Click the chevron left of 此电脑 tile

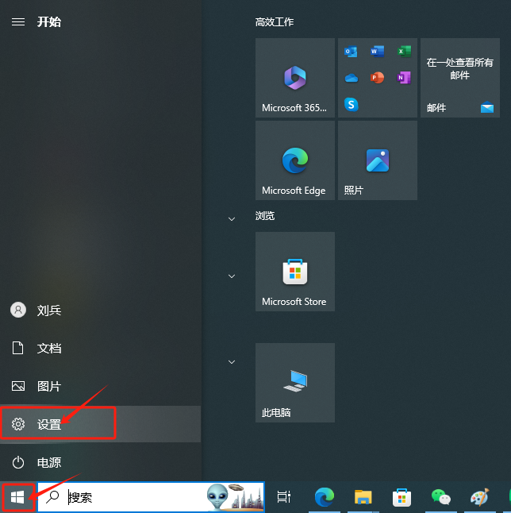232,362
